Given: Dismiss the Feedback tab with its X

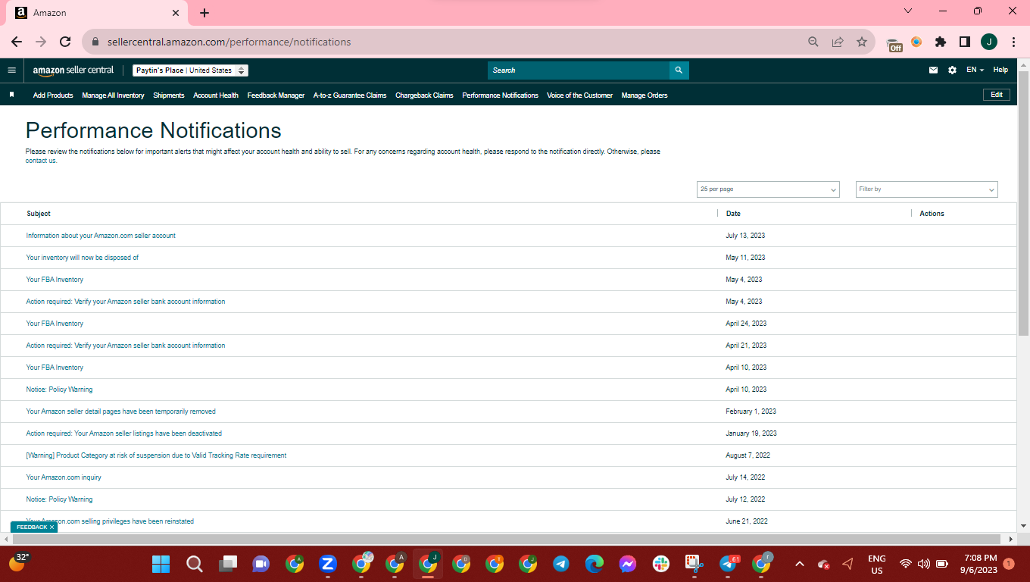Looking at the screenshot, I should 52,527.
